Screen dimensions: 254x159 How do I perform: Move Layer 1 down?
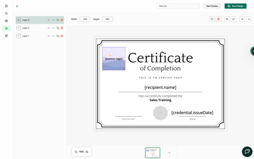(53, 36)
